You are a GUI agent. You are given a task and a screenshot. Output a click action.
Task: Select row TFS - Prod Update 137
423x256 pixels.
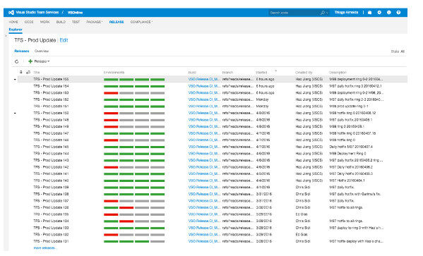pos(213,201)
